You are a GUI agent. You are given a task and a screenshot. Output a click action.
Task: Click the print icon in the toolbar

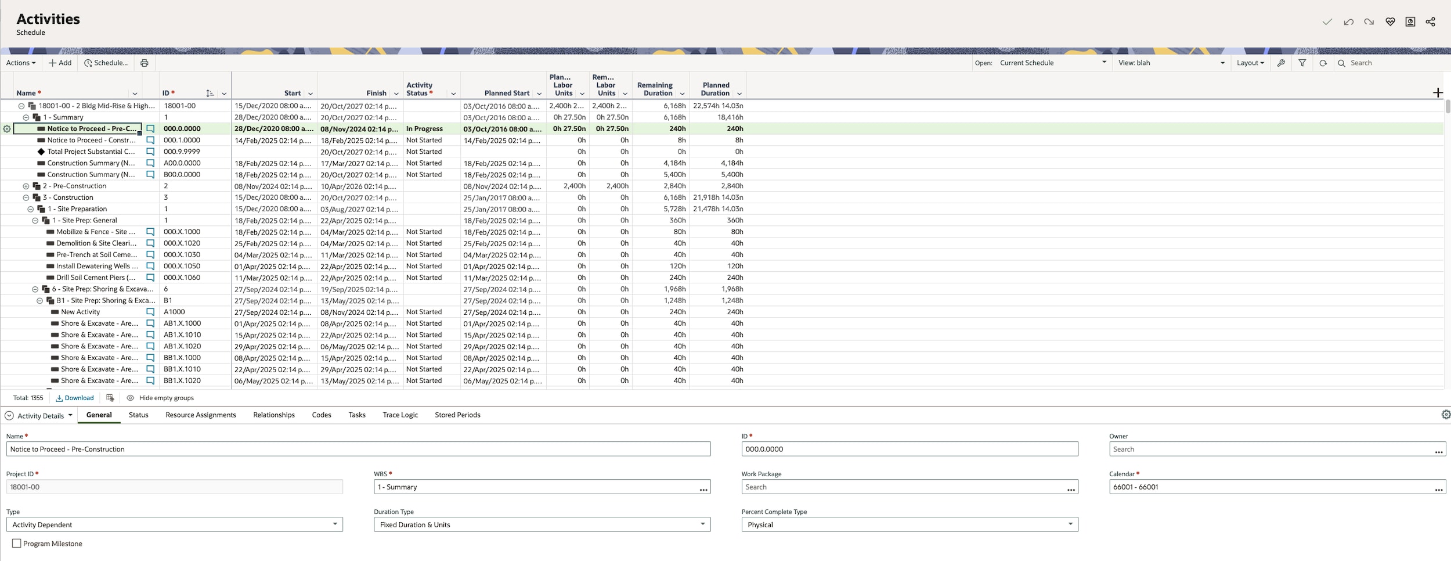coord(144,63)
